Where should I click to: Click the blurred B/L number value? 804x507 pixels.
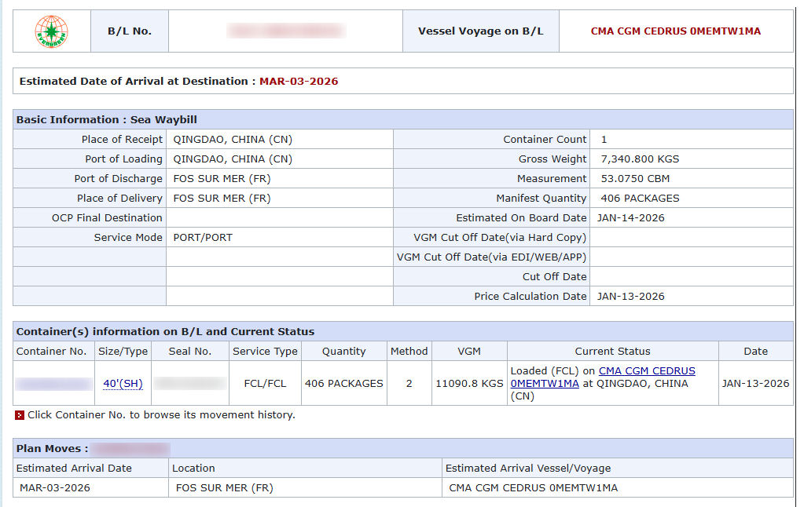point(285,31)
